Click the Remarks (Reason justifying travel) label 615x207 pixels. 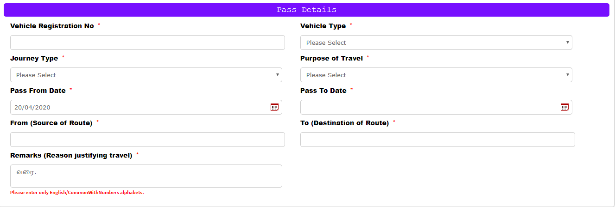point(71,155)
